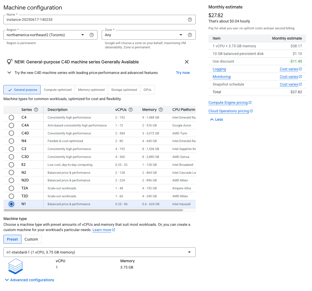The width and height of the screenshot is (312, 291).
Task: Select the C4A series radio button
Action: click(x=11, y=125)
